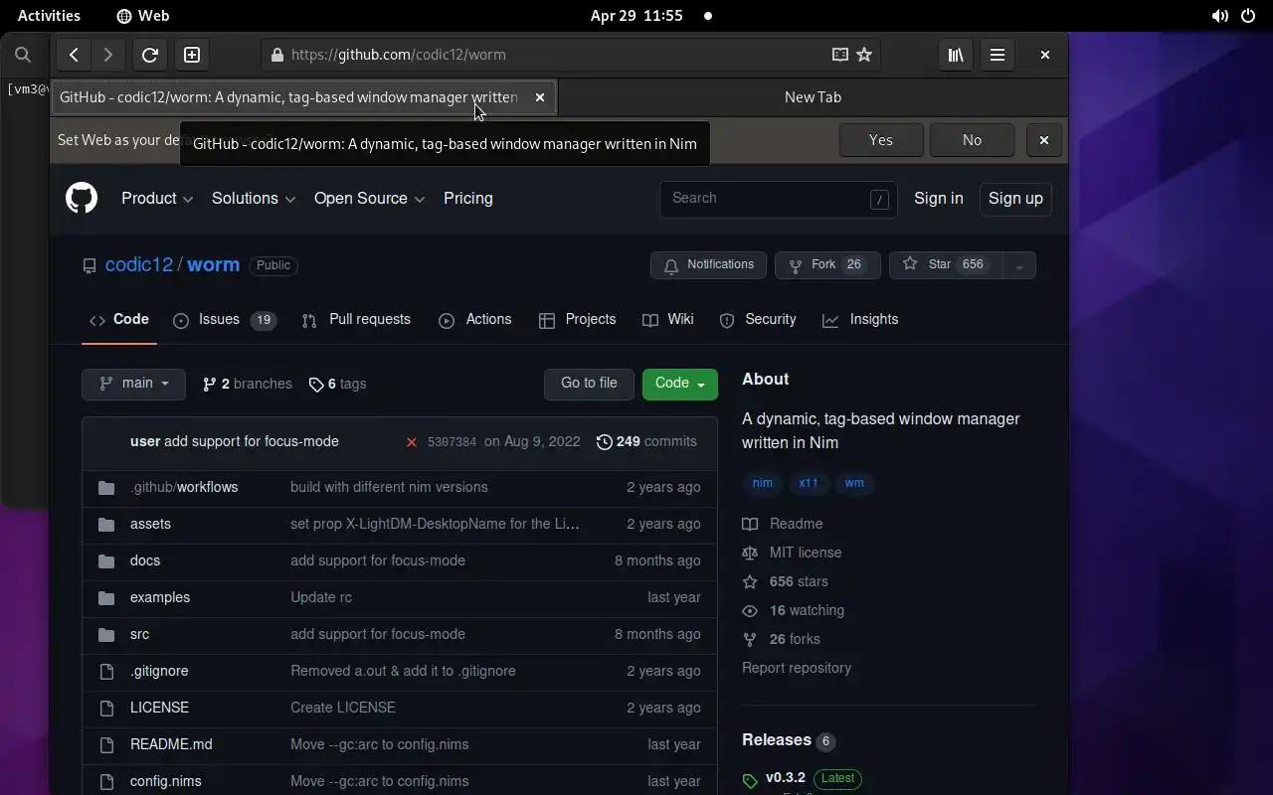
Task: Open the Wiki tab
Action: (x=668, y=319)
